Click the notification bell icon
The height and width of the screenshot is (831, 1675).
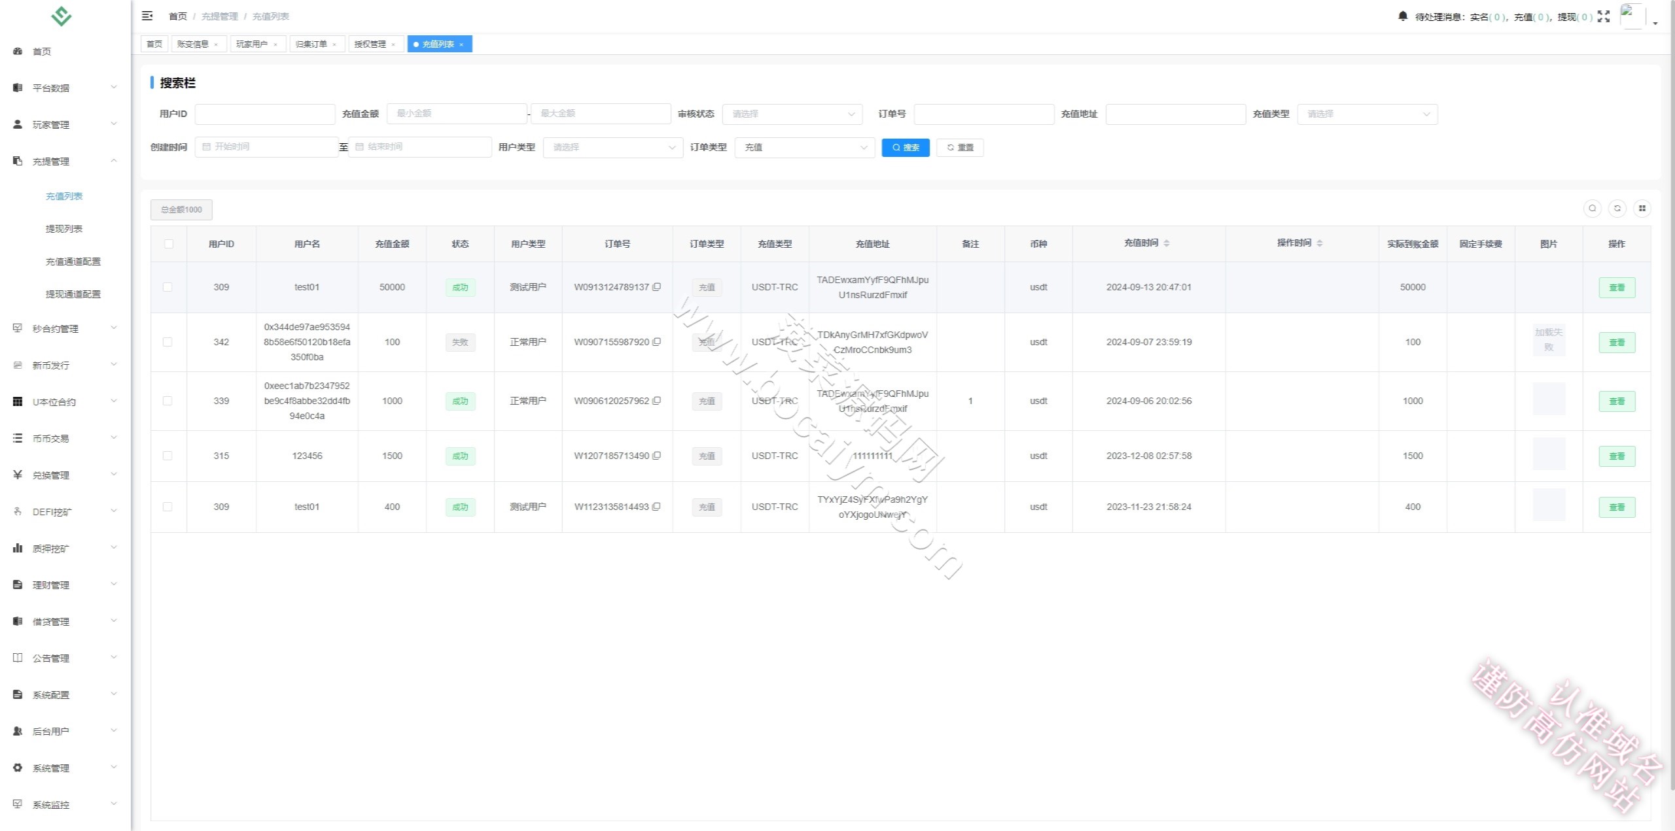click(x=1402, y=16)
